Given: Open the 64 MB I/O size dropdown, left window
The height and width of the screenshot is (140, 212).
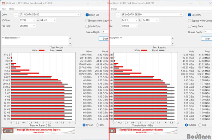Looking at the screenshot, I should [48, 20].
